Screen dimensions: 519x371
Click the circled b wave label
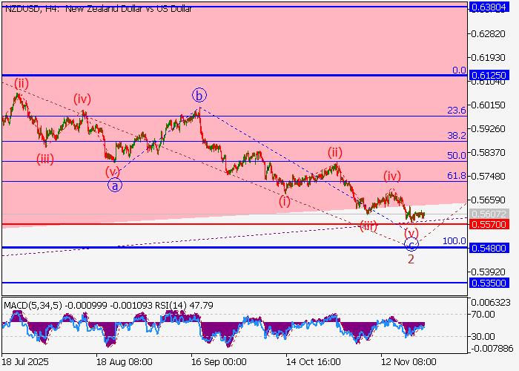199,95
